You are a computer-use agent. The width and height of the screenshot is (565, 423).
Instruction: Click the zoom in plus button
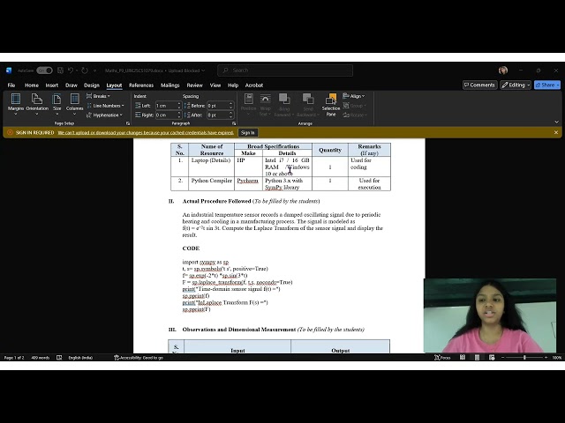pos(546,357)
